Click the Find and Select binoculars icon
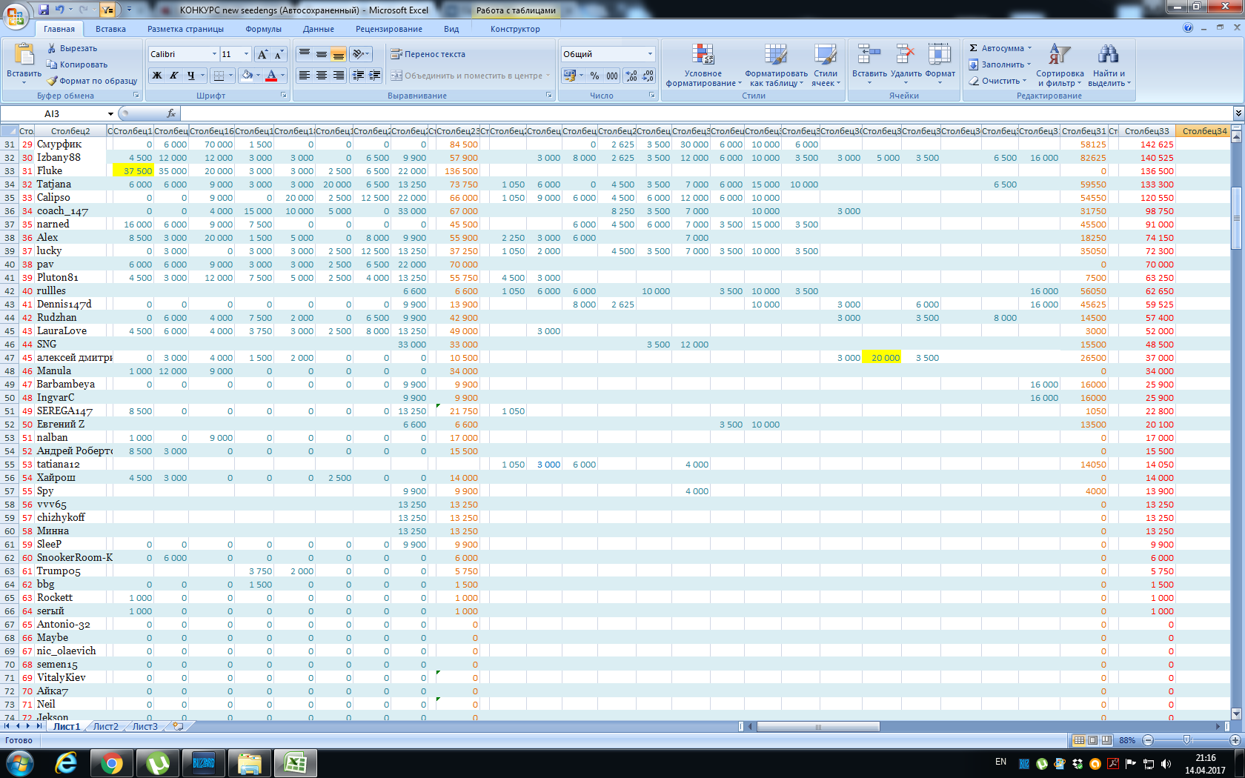This screenshot has height=778, width=1245. click(x=1108, y=55)
